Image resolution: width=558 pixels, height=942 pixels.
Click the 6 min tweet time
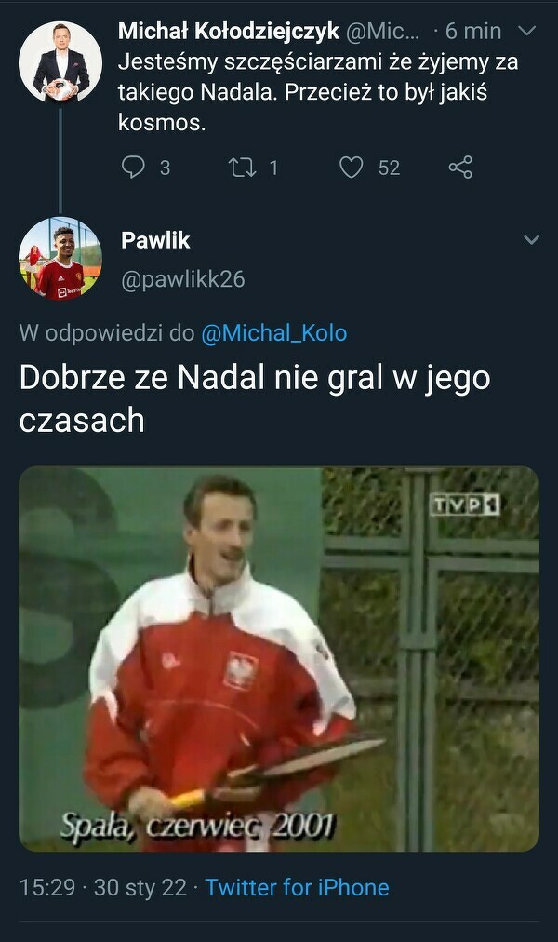(x=473, y=31)
